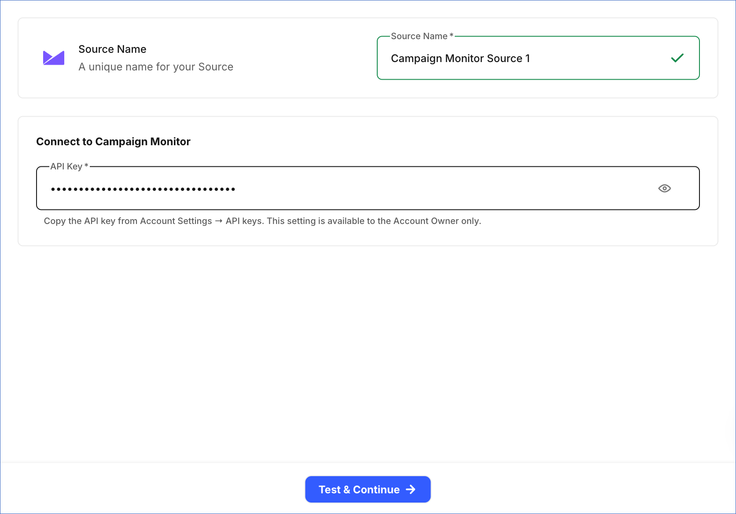Viewport: 736px width, 514px height.
Task: Click the 'Source Name' title beside the logo
Action: pyautogui.click(x=112, y=49)
